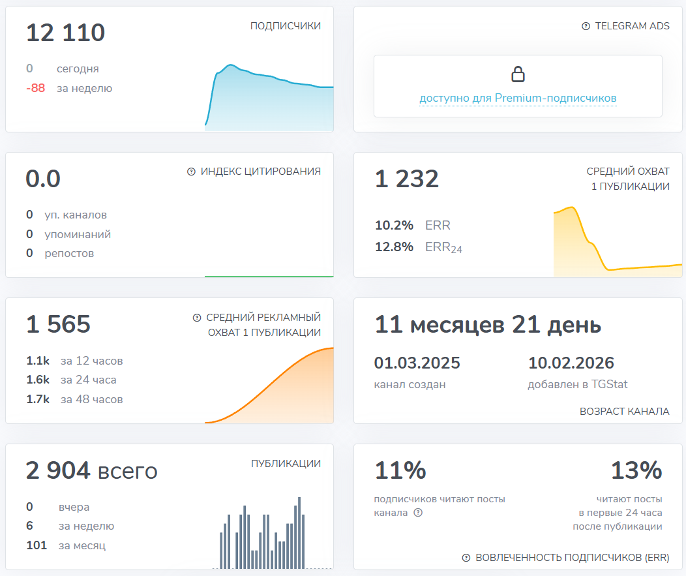The image size is (686, 576).
Task: Open the ПУБЛИКАЦИИ card title
Action: (x=286, y=463)
